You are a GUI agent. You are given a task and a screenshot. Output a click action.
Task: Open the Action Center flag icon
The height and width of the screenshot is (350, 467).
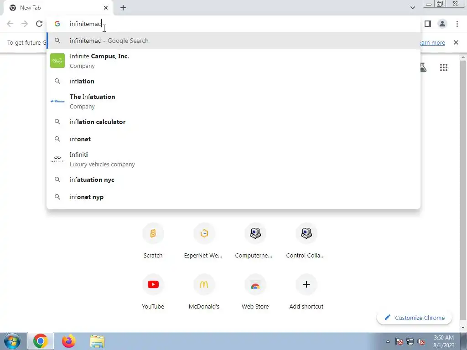(x=399, y=341)
